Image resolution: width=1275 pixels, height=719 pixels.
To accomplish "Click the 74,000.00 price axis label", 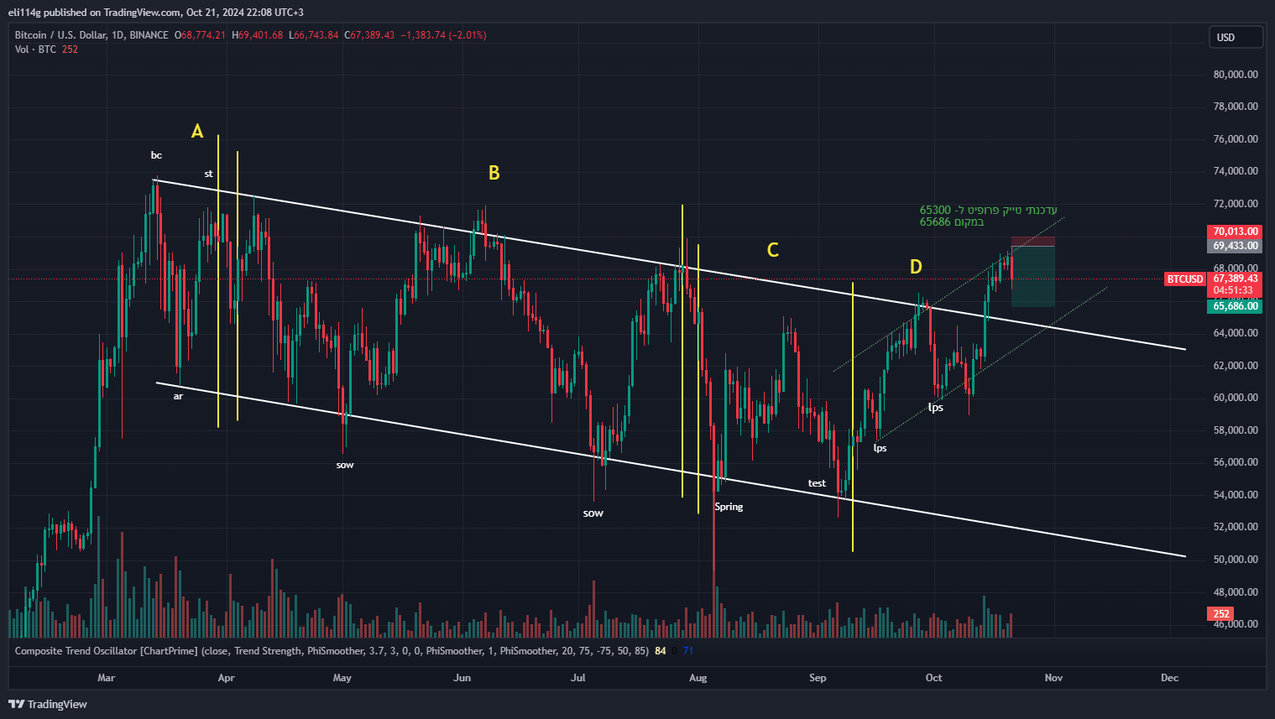I will point(1236,171).
